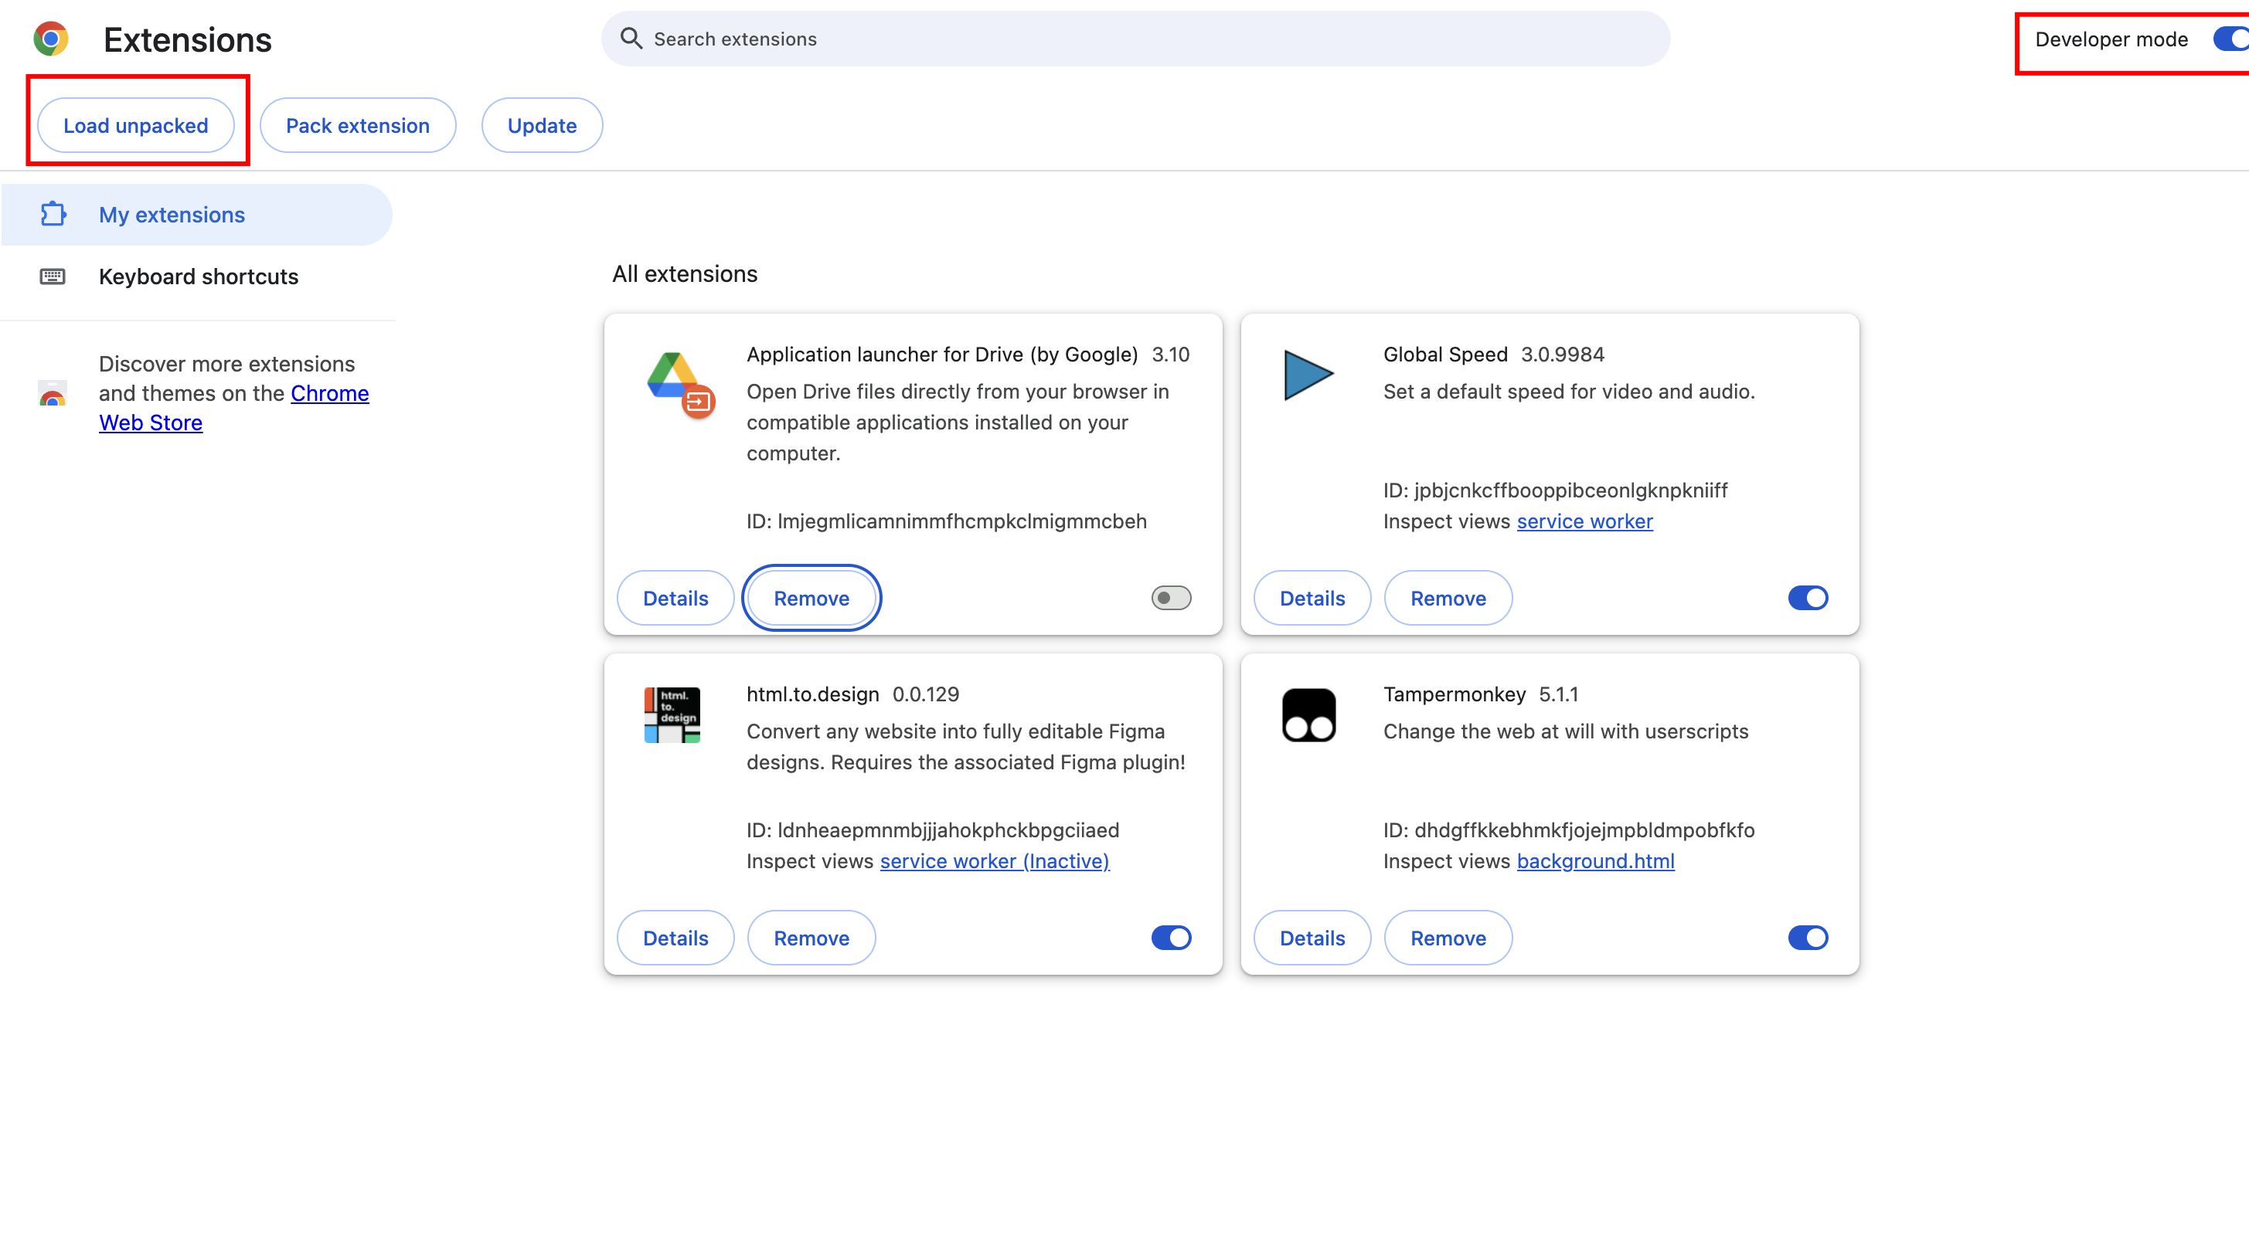Click the My extensions puzzle icon
Viewport: 2249px width, 1259px height.
tap(53, 215)
